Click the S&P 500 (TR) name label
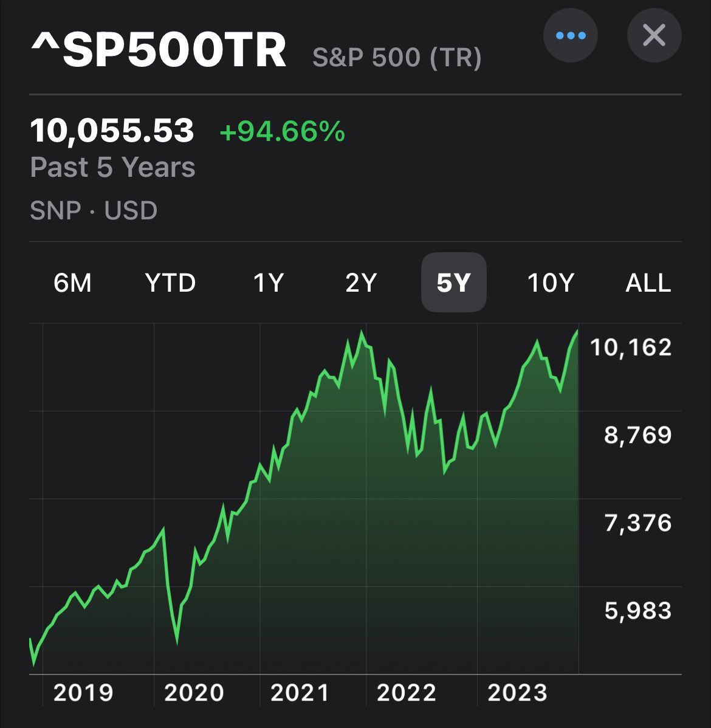 click(x=397, y=58)
